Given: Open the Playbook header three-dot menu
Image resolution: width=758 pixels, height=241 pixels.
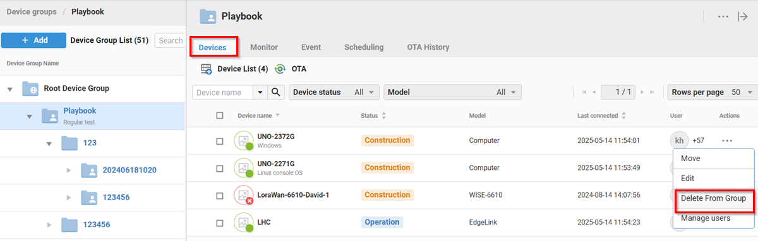Looking at the screenshot, I should (723, 16).
